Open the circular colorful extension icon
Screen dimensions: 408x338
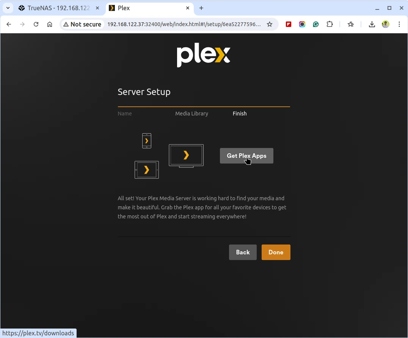[302, 24]
